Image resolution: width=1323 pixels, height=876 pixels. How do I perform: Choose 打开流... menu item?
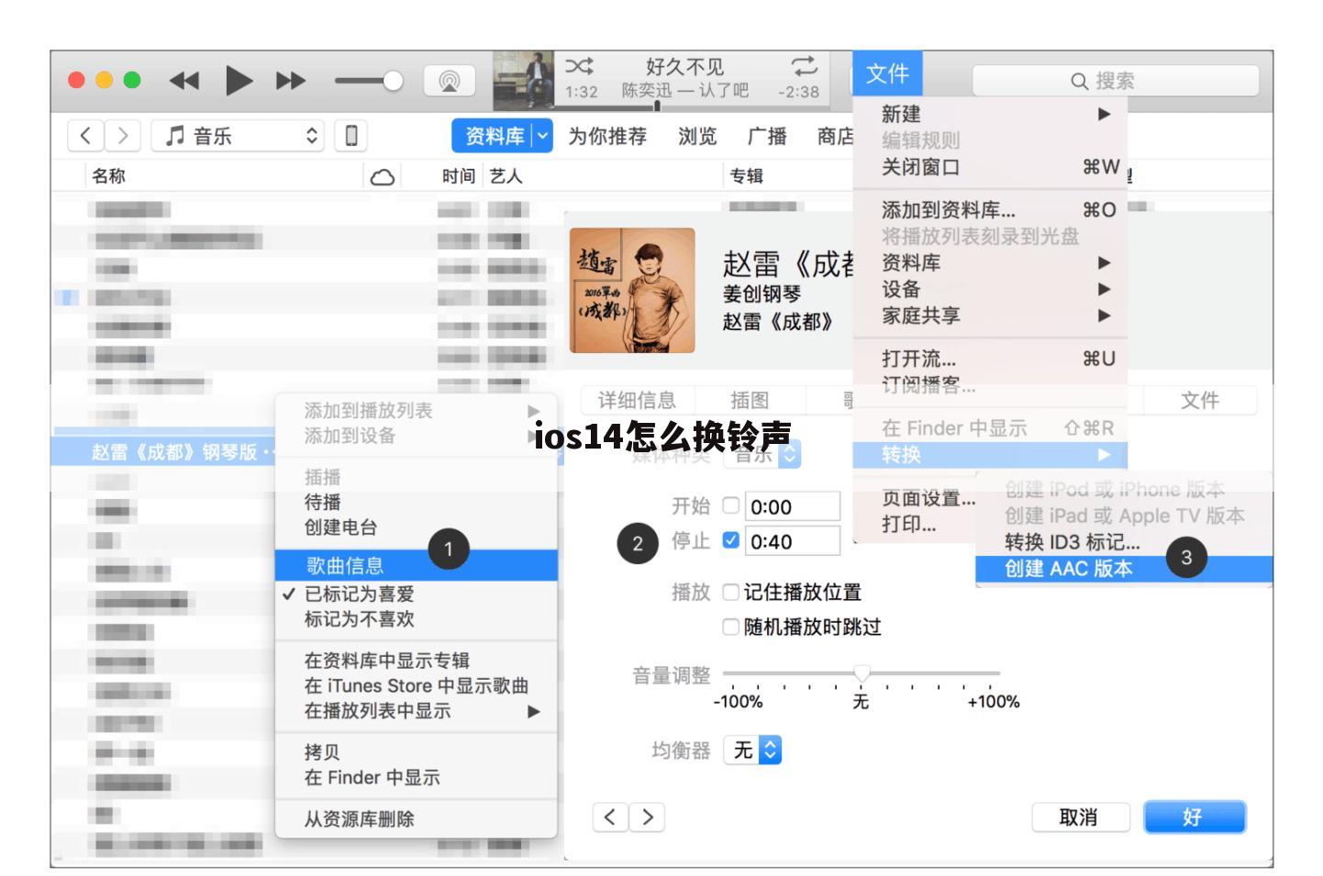tap(990, 359)
